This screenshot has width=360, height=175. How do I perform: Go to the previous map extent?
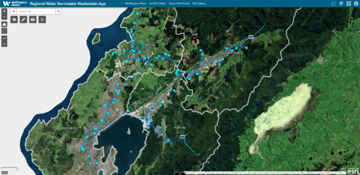[x=4, y=38]
